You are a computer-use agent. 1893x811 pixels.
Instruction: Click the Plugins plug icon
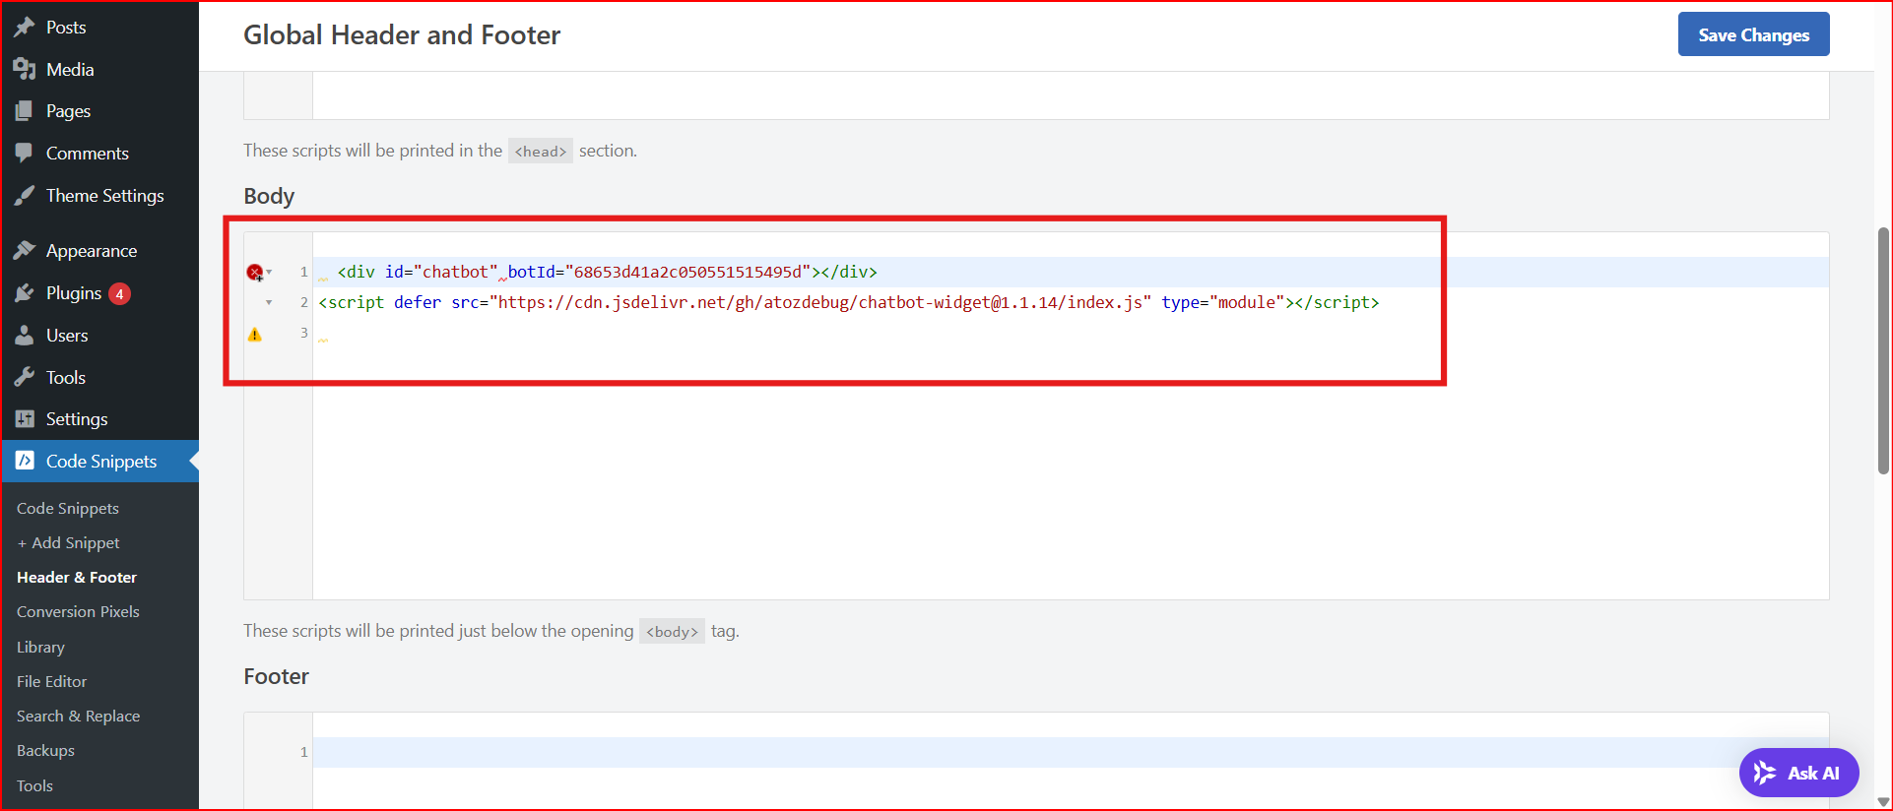tap(25, 292)
